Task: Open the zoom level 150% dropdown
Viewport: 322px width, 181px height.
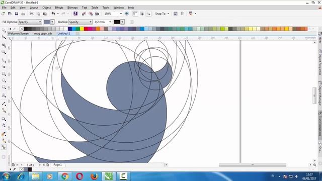Action: 121,14
